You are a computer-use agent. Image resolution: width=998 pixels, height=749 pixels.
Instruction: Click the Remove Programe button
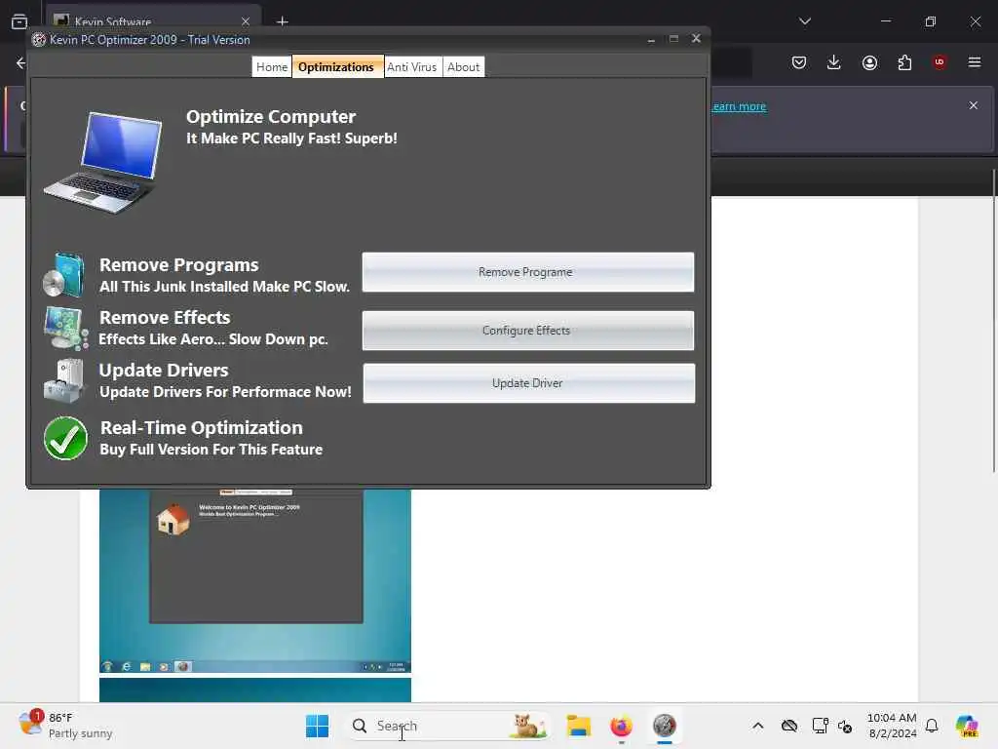[527, 272]
